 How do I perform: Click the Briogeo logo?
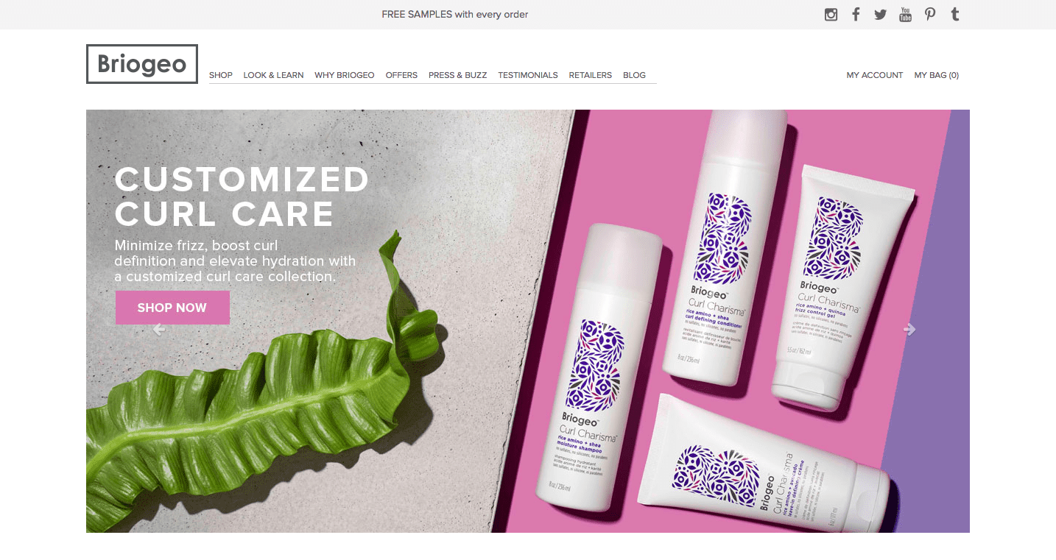[x=142, y=64]
